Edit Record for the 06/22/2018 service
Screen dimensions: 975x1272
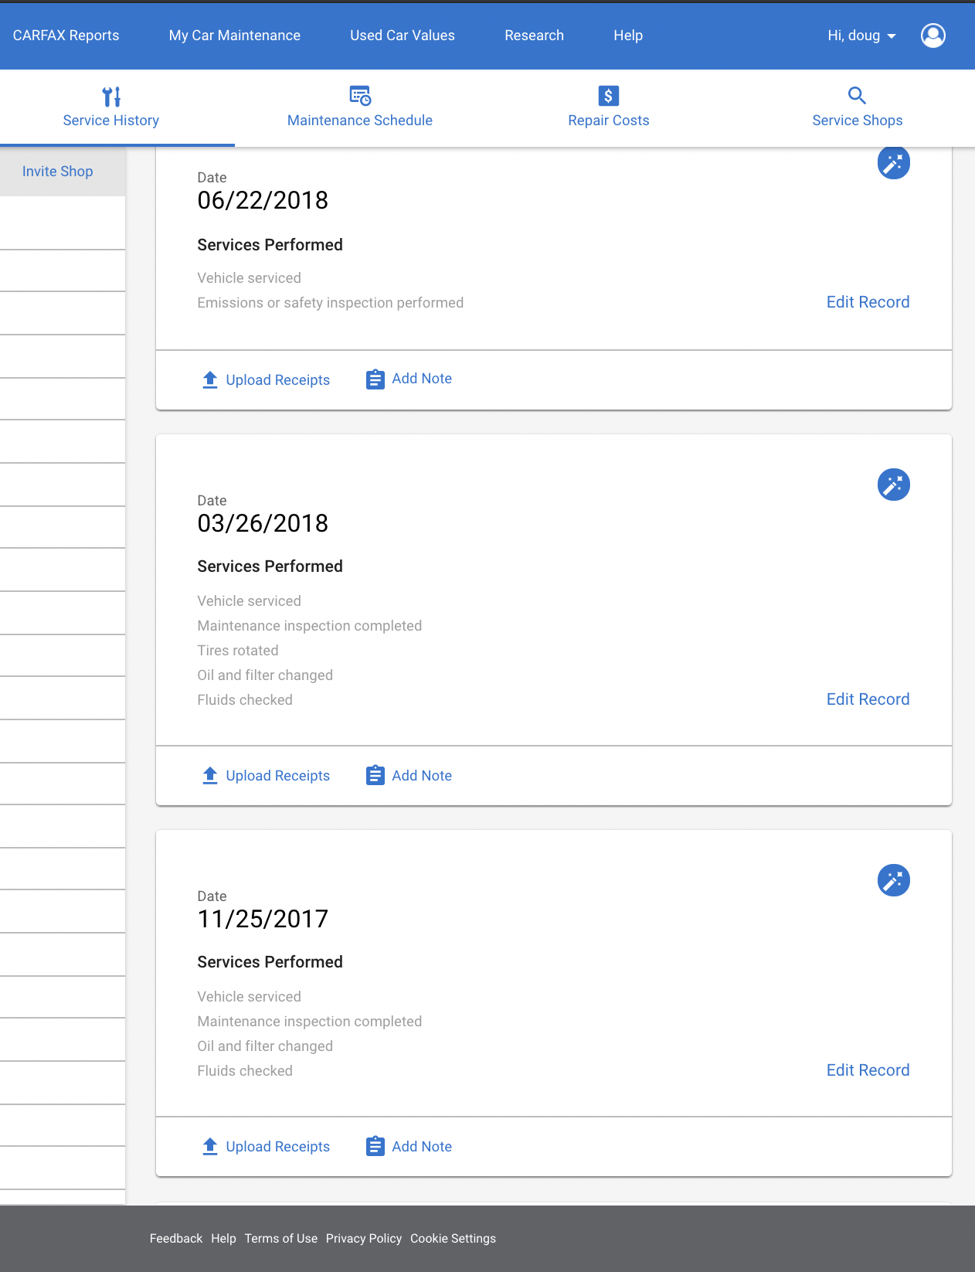pos(868,302)
